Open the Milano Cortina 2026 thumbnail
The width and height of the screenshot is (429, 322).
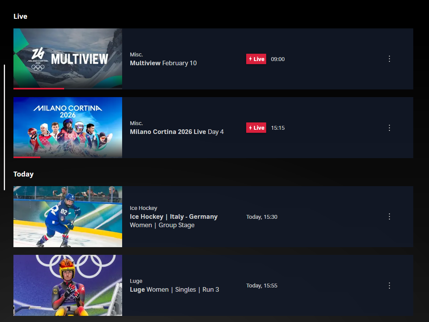68,127
